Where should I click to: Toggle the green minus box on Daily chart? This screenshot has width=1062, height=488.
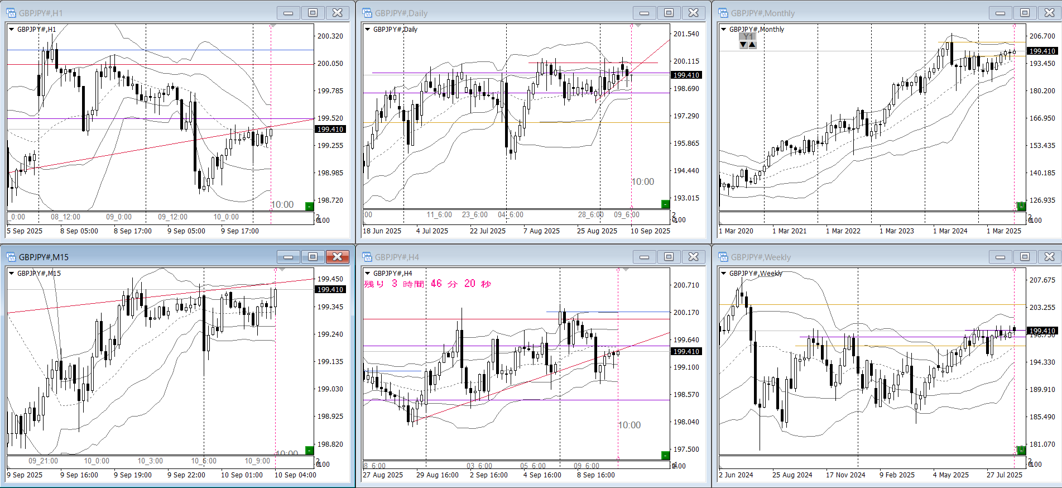tap(665, 204)
